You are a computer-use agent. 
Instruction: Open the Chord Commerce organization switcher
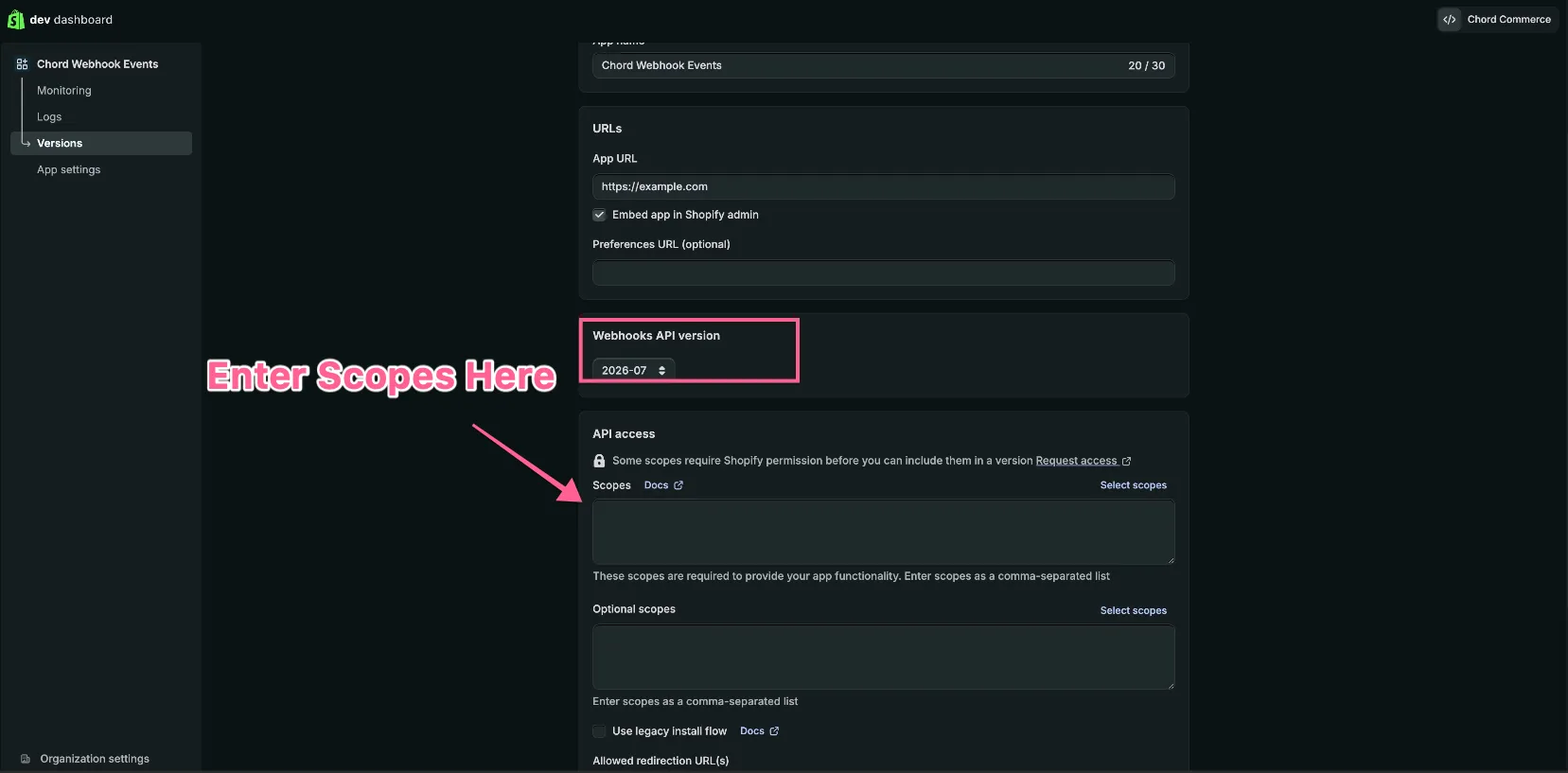(1497, 19)
